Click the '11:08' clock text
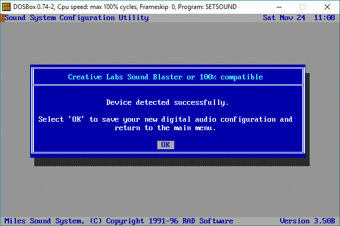Viewport: 340px width, 226px height. 325,17
